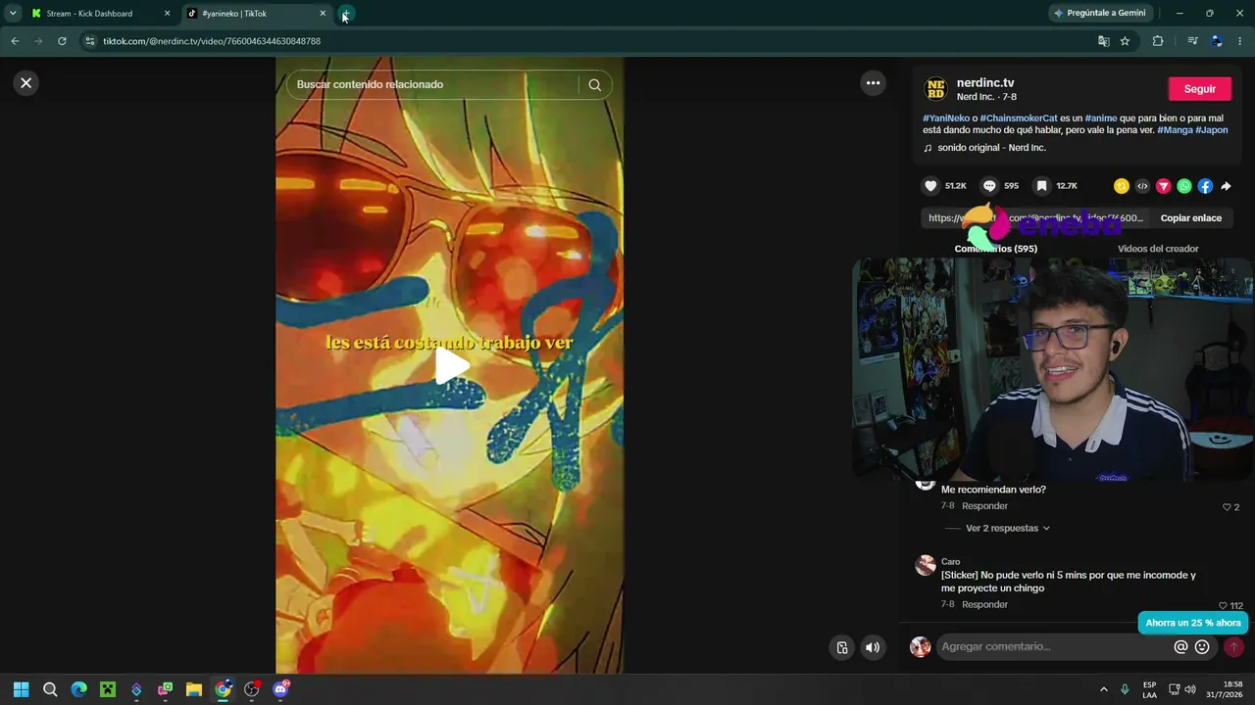Share the video to Facebook

tap(1205, 186)
